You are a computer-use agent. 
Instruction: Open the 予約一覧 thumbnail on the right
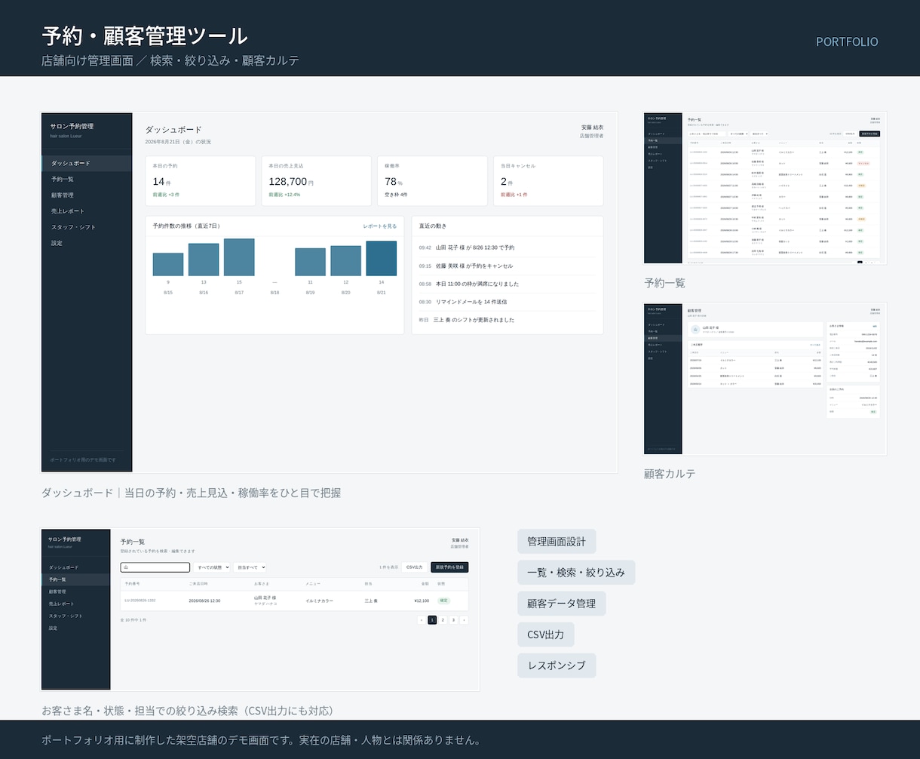coord(765,189)
